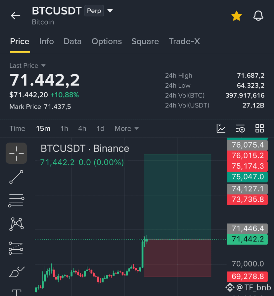Click the 24h High value 71.687,2
The height and width of the screenshot is (296, 274).
(251, 75)
